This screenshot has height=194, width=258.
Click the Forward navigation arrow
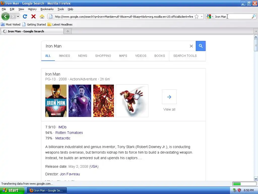13,16
